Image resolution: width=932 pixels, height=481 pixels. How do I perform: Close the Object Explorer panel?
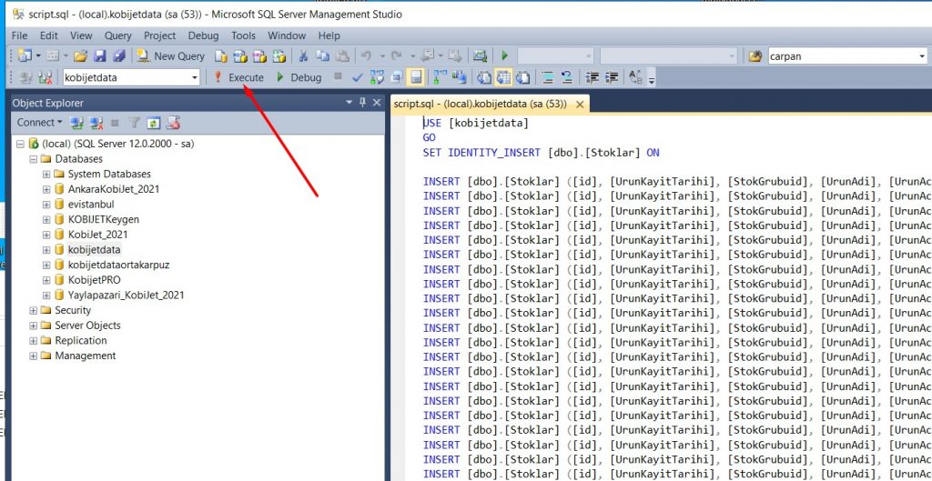click(376, 103)
